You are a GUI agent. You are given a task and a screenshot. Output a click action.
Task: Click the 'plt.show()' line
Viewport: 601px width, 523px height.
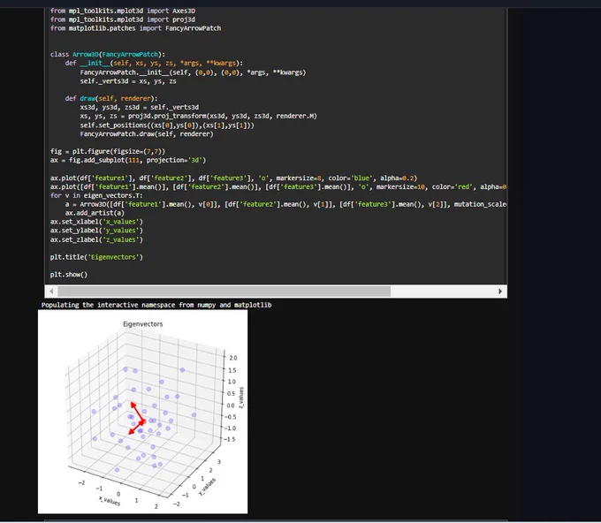point(69,275)
